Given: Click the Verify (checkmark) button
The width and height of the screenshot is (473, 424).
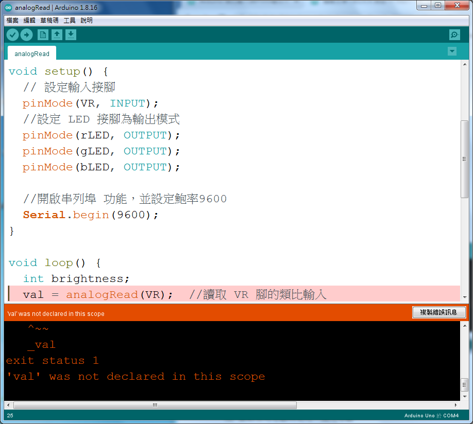Looking at the screenshot, I should (13, 35).
